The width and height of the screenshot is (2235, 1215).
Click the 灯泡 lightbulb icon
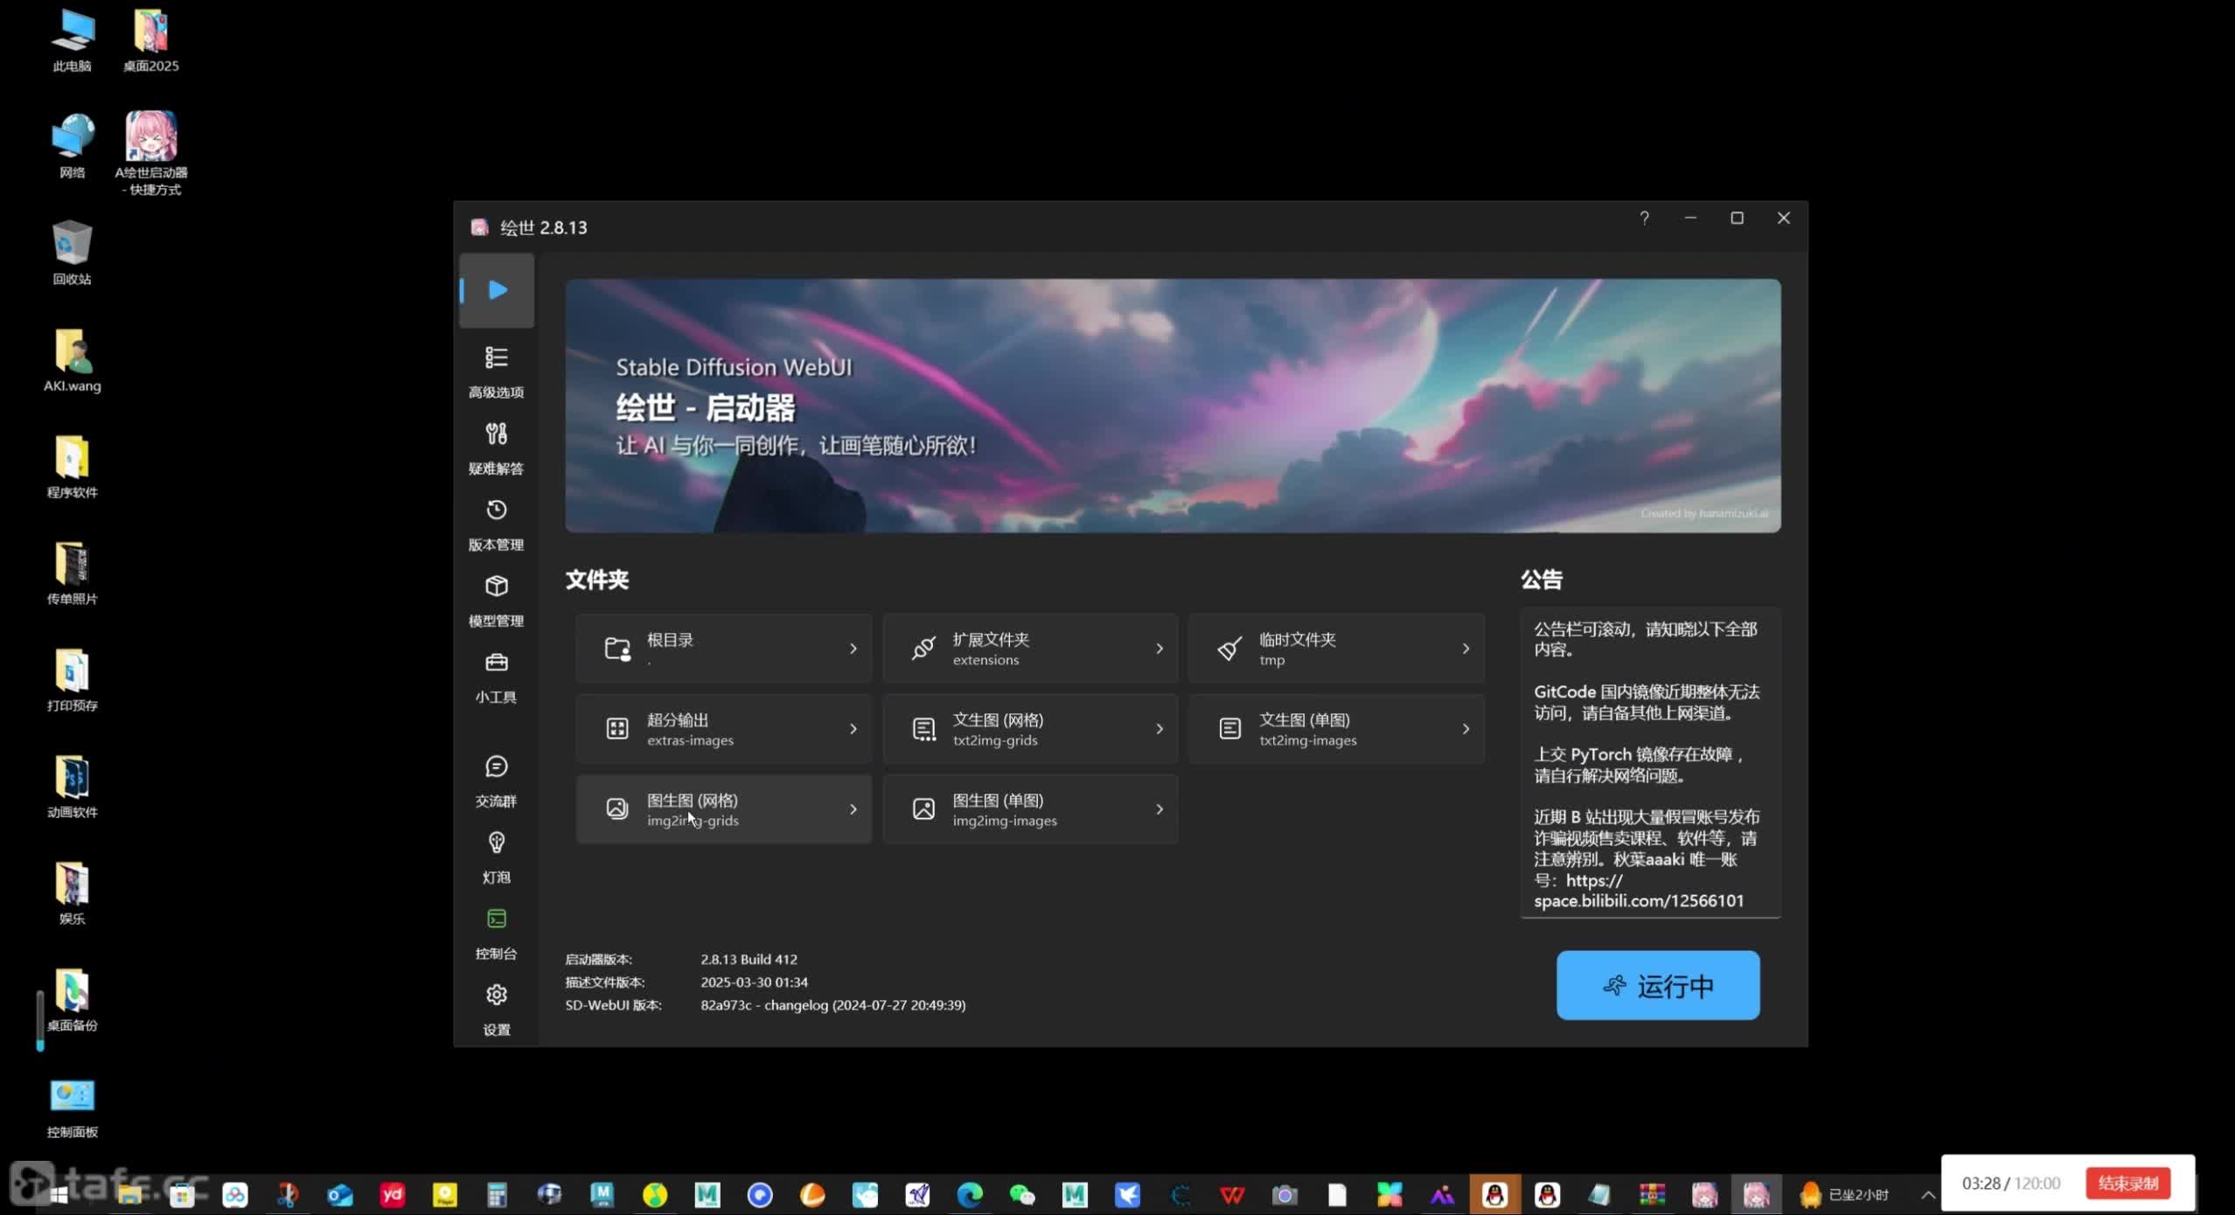[496, 857]
